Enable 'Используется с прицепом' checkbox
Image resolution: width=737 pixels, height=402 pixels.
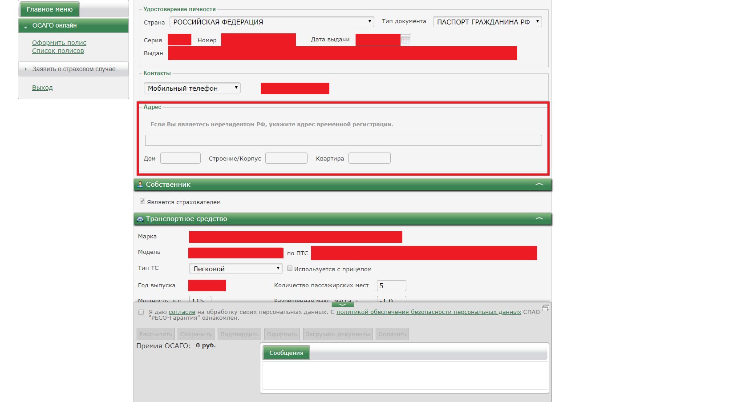(290, 269)
